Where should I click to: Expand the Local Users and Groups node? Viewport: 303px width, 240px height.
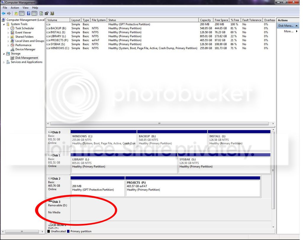8,41
